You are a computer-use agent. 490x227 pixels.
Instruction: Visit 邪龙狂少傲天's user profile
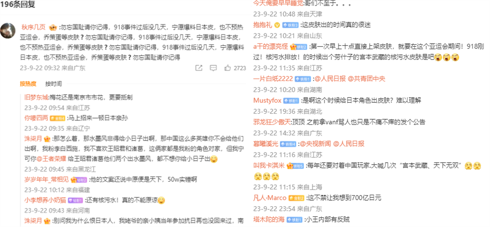[x=272, y=122]
